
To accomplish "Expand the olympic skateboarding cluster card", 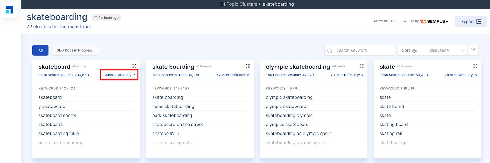I will tap(361, 66).
